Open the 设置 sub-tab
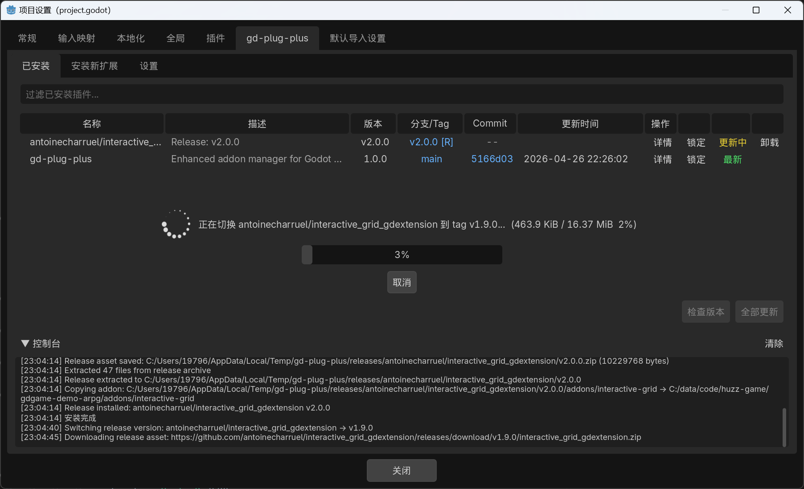The width and height of the screenshot is (804, 489). pyautogui.click(x=149, y=66)
